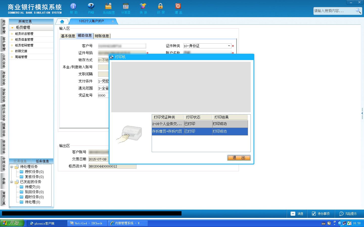Click the 柜员流水号 output field
Image resolution: width=364 pixels, height=227 pixels.
click(x=112, y=166)
